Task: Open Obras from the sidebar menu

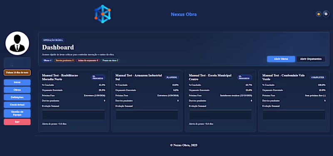Action: tap(17, 90)
